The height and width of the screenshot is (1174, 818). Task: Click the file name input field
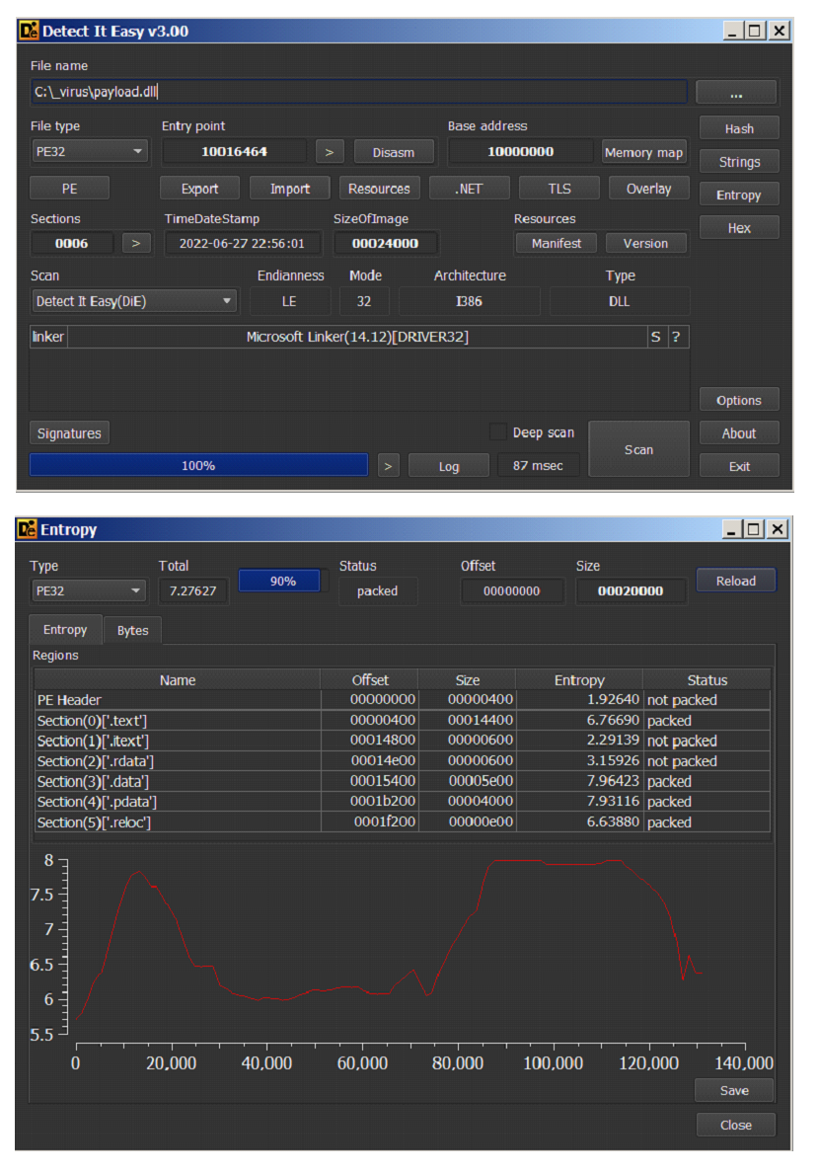(x=358, y=92)
